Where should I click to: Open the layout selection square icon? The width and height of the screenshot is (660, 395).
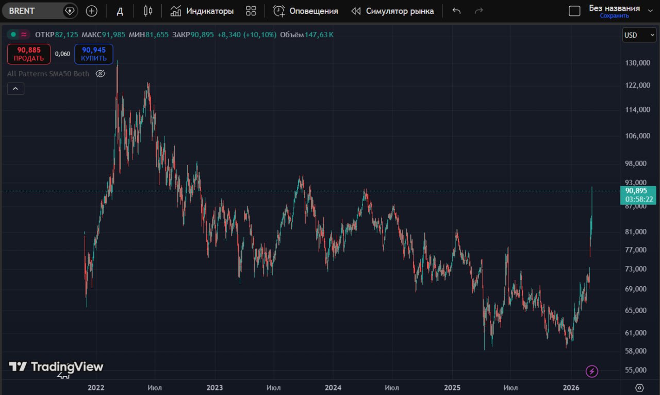(x=574, y=11)
